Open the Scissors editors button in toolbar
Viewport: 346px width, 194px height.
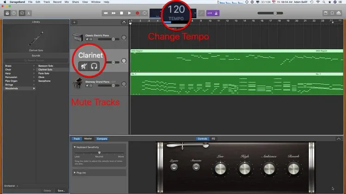point(29,13)
